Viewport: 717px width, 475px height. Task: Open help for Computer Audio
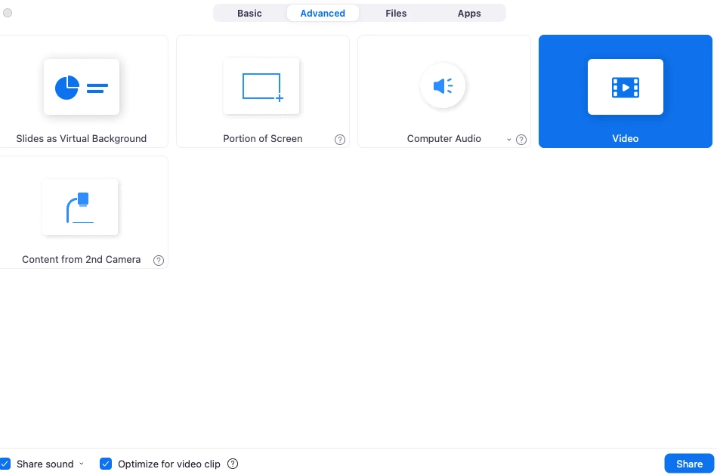[521, 140]
